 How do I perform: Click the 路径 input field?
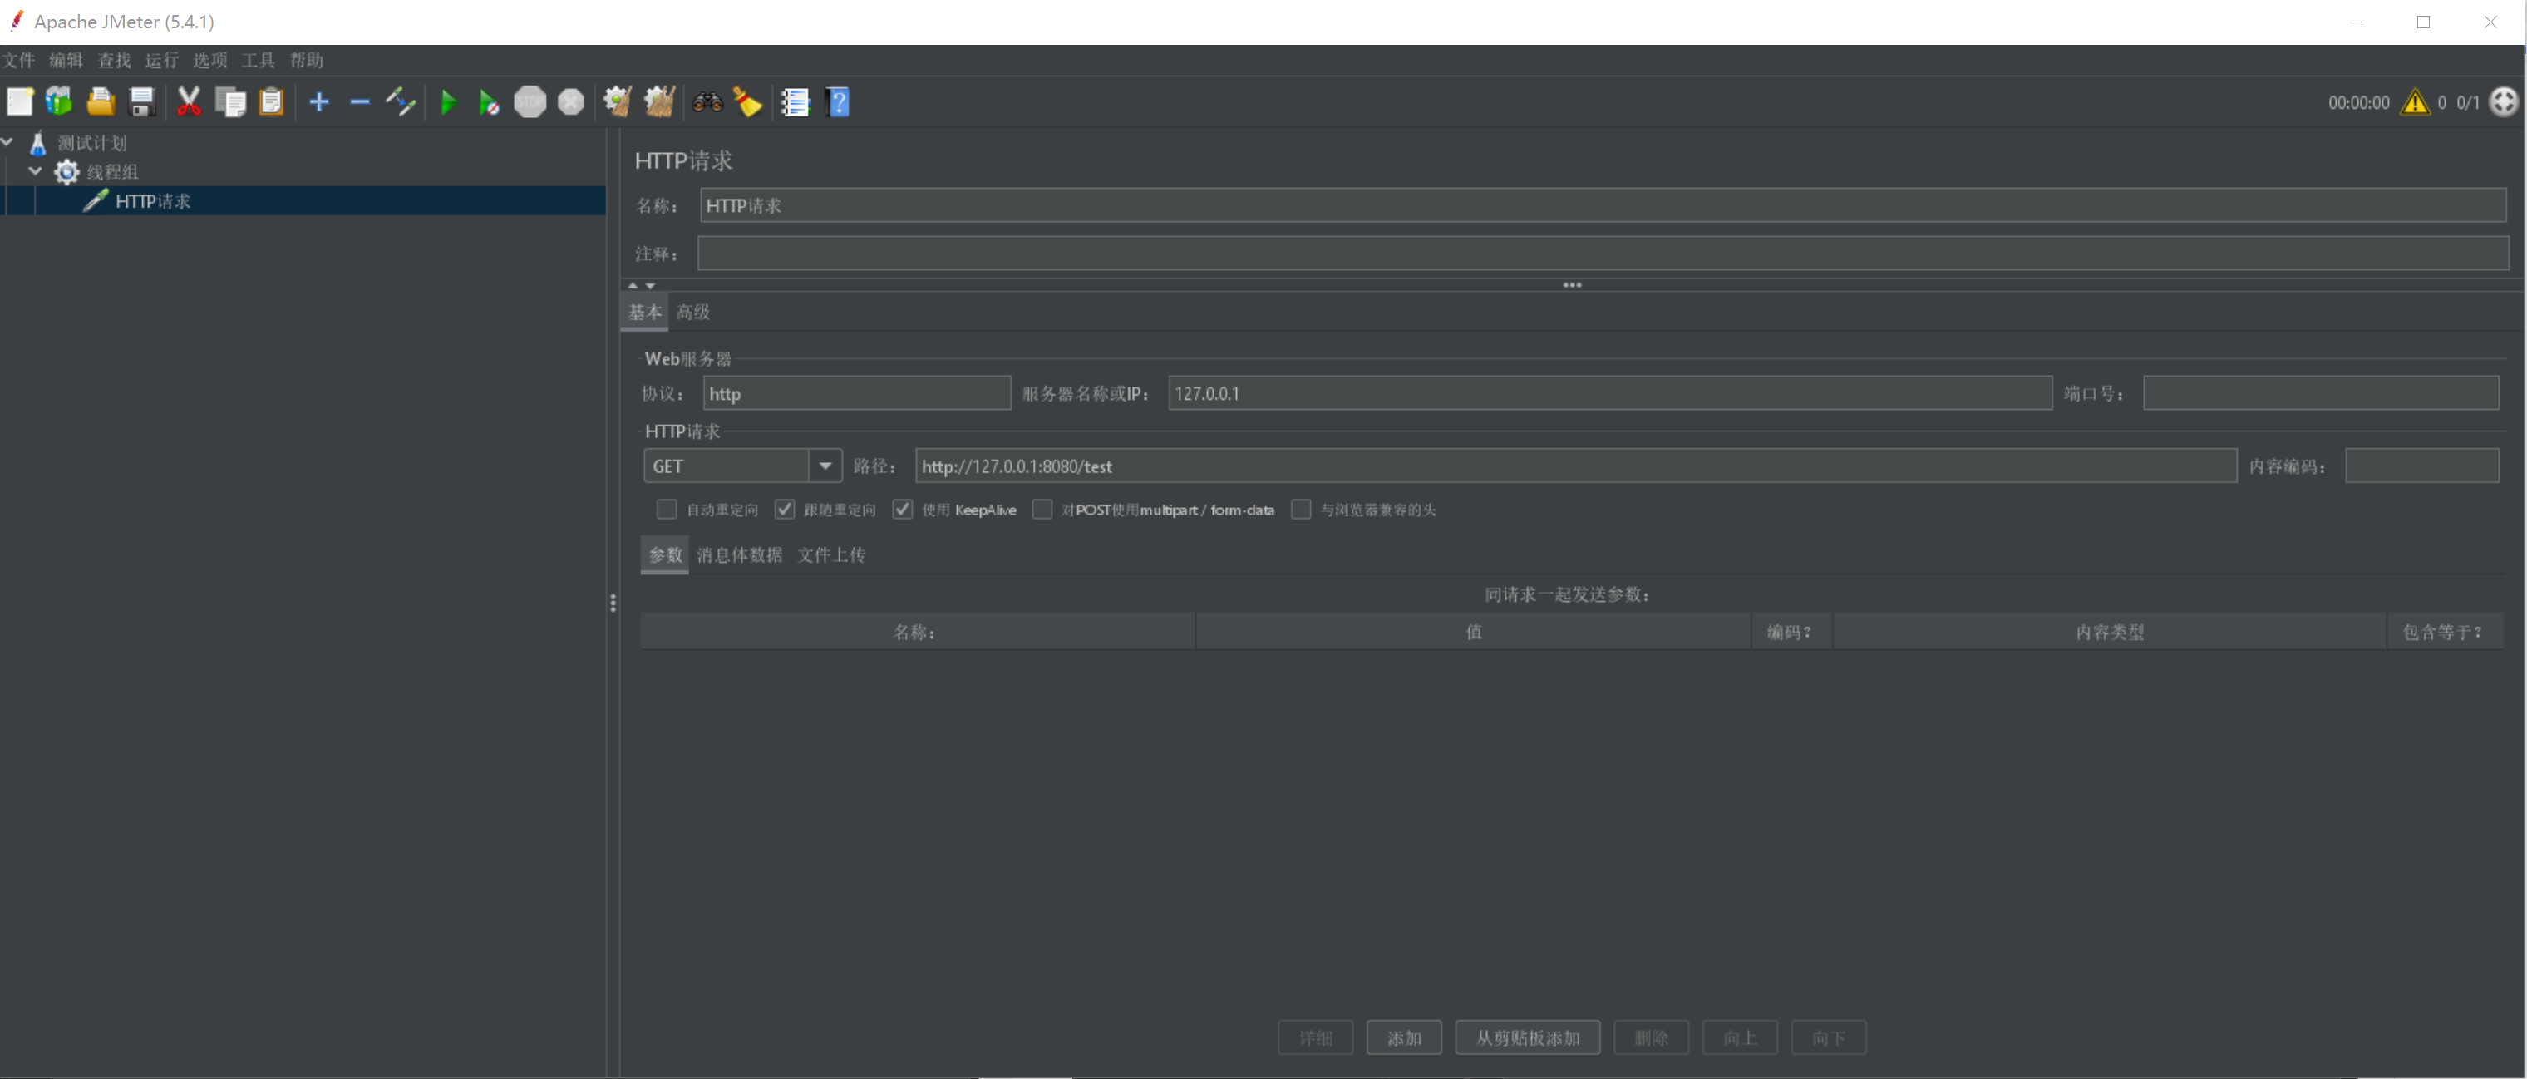coord(1575,466)
